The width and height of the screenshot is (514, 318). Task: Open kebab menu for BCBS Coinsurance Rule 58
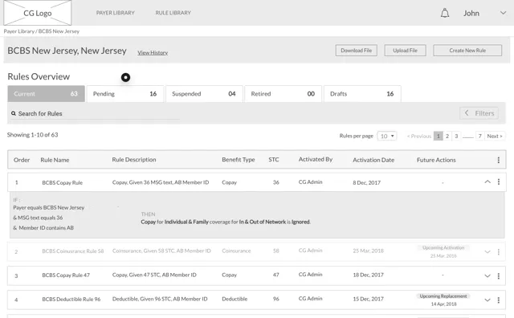[x=498, y=251]
